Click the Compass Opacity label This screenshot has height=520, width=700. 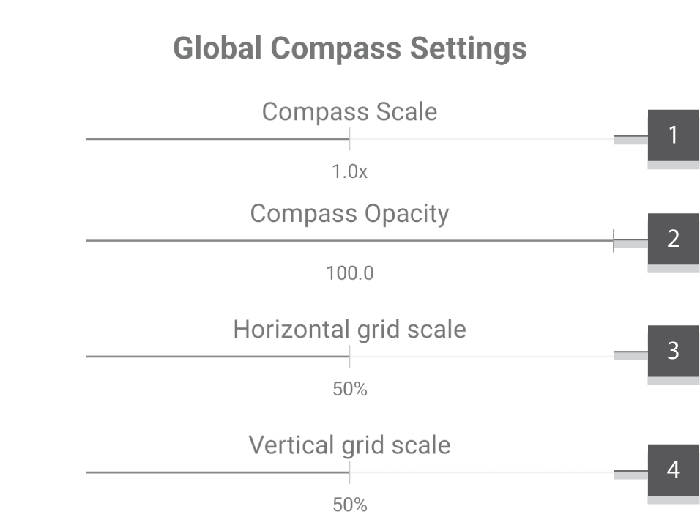pyautogui.click(x=349, y=214)
